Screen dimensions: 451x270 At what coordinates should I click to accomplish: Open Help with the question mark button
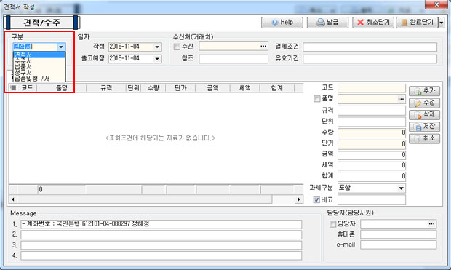(x=282, y=23)
